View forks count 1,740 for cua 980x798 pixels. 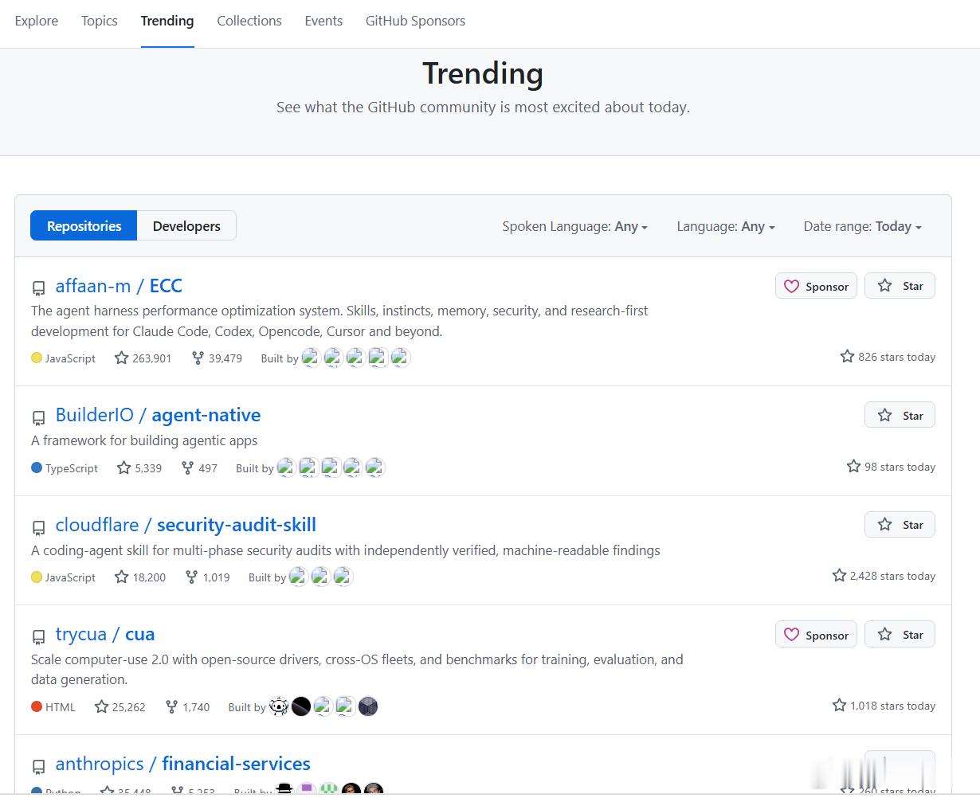coord(187,707)
